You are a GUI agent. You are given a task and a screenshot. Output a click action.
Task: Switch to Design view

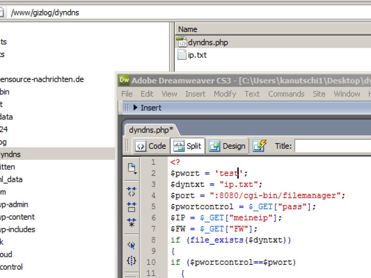coord(228,146)
